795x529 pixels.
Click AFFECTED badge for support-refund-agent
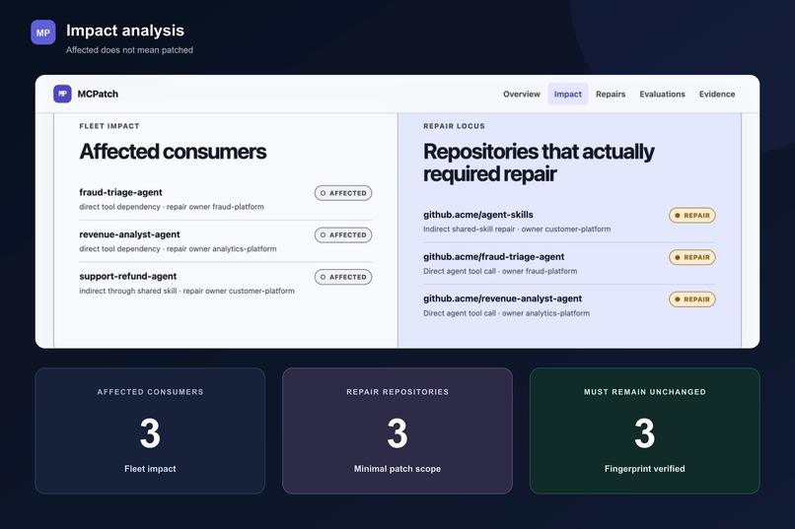[x=343, y=277]
